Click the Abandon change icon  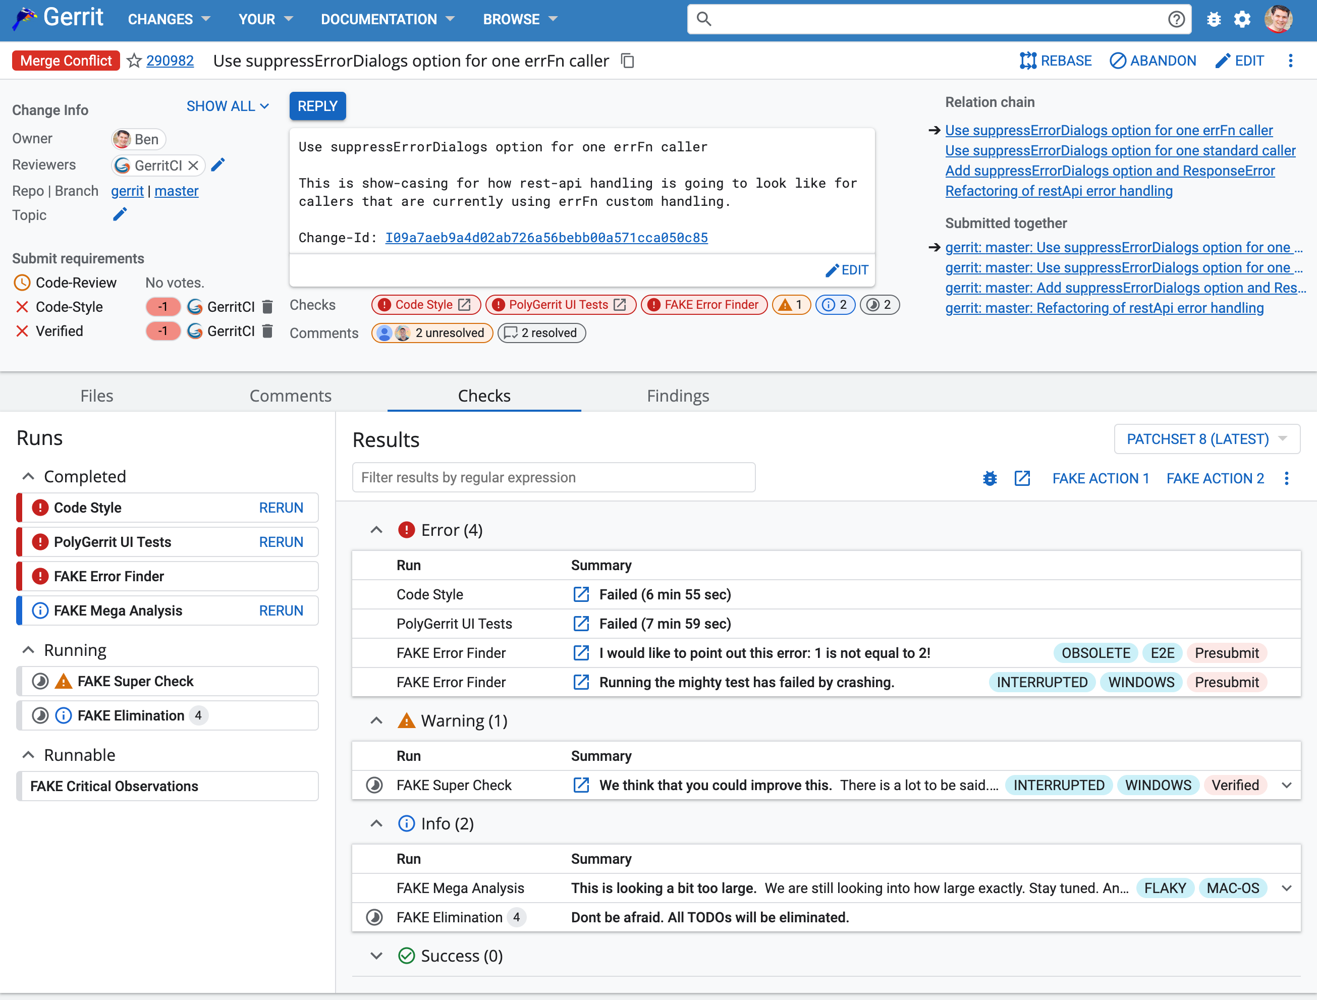(1118, 60)
